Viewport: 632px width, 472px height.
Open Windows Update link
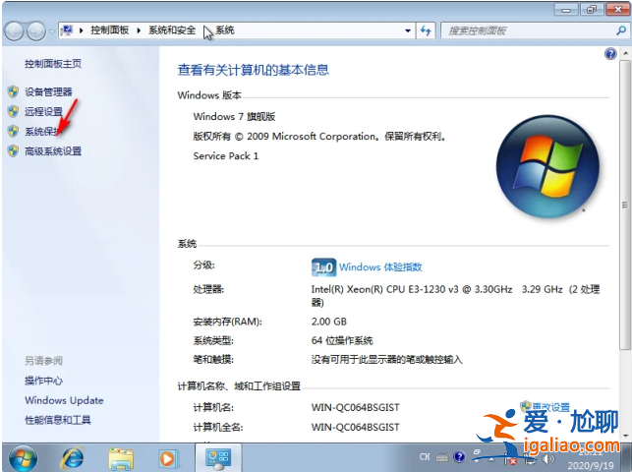coord(64,400)
